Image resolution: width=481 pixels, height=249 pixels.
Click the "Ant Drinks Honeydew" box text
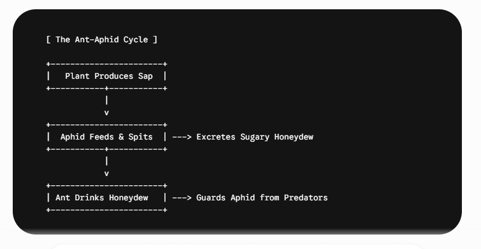click(102, 197)
